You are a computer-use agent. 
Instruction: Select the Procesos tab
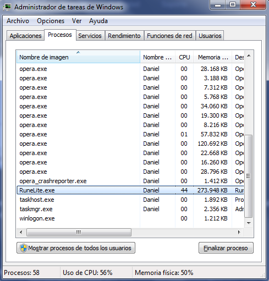coord(60,35)
